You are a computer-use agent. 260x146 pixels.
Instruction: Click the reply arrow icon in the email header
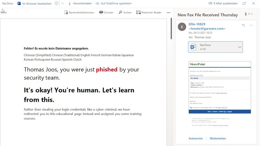[243, 25]
